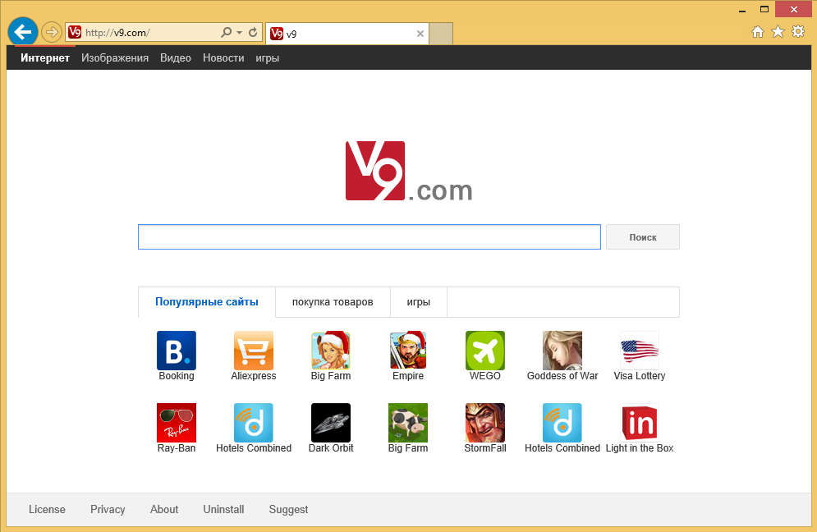Click the magnifier search icon in address bar
This screenshot has height=532, width=817.
226,32
